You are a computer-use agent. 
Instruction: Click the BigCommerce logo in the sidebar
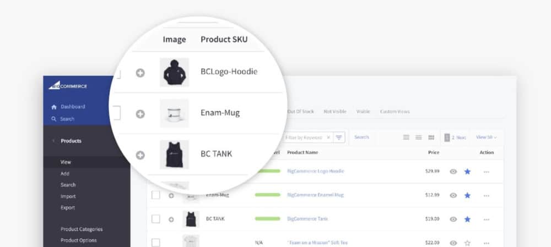pos(68,86)
